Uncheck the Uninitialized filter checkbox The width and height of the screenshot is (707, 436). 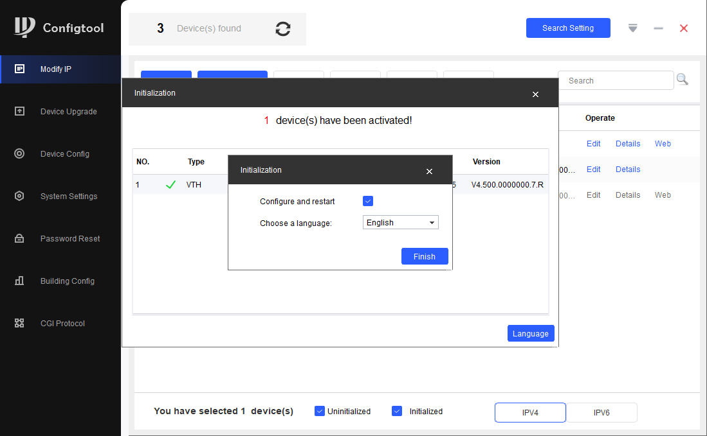[x=320, y=411]
